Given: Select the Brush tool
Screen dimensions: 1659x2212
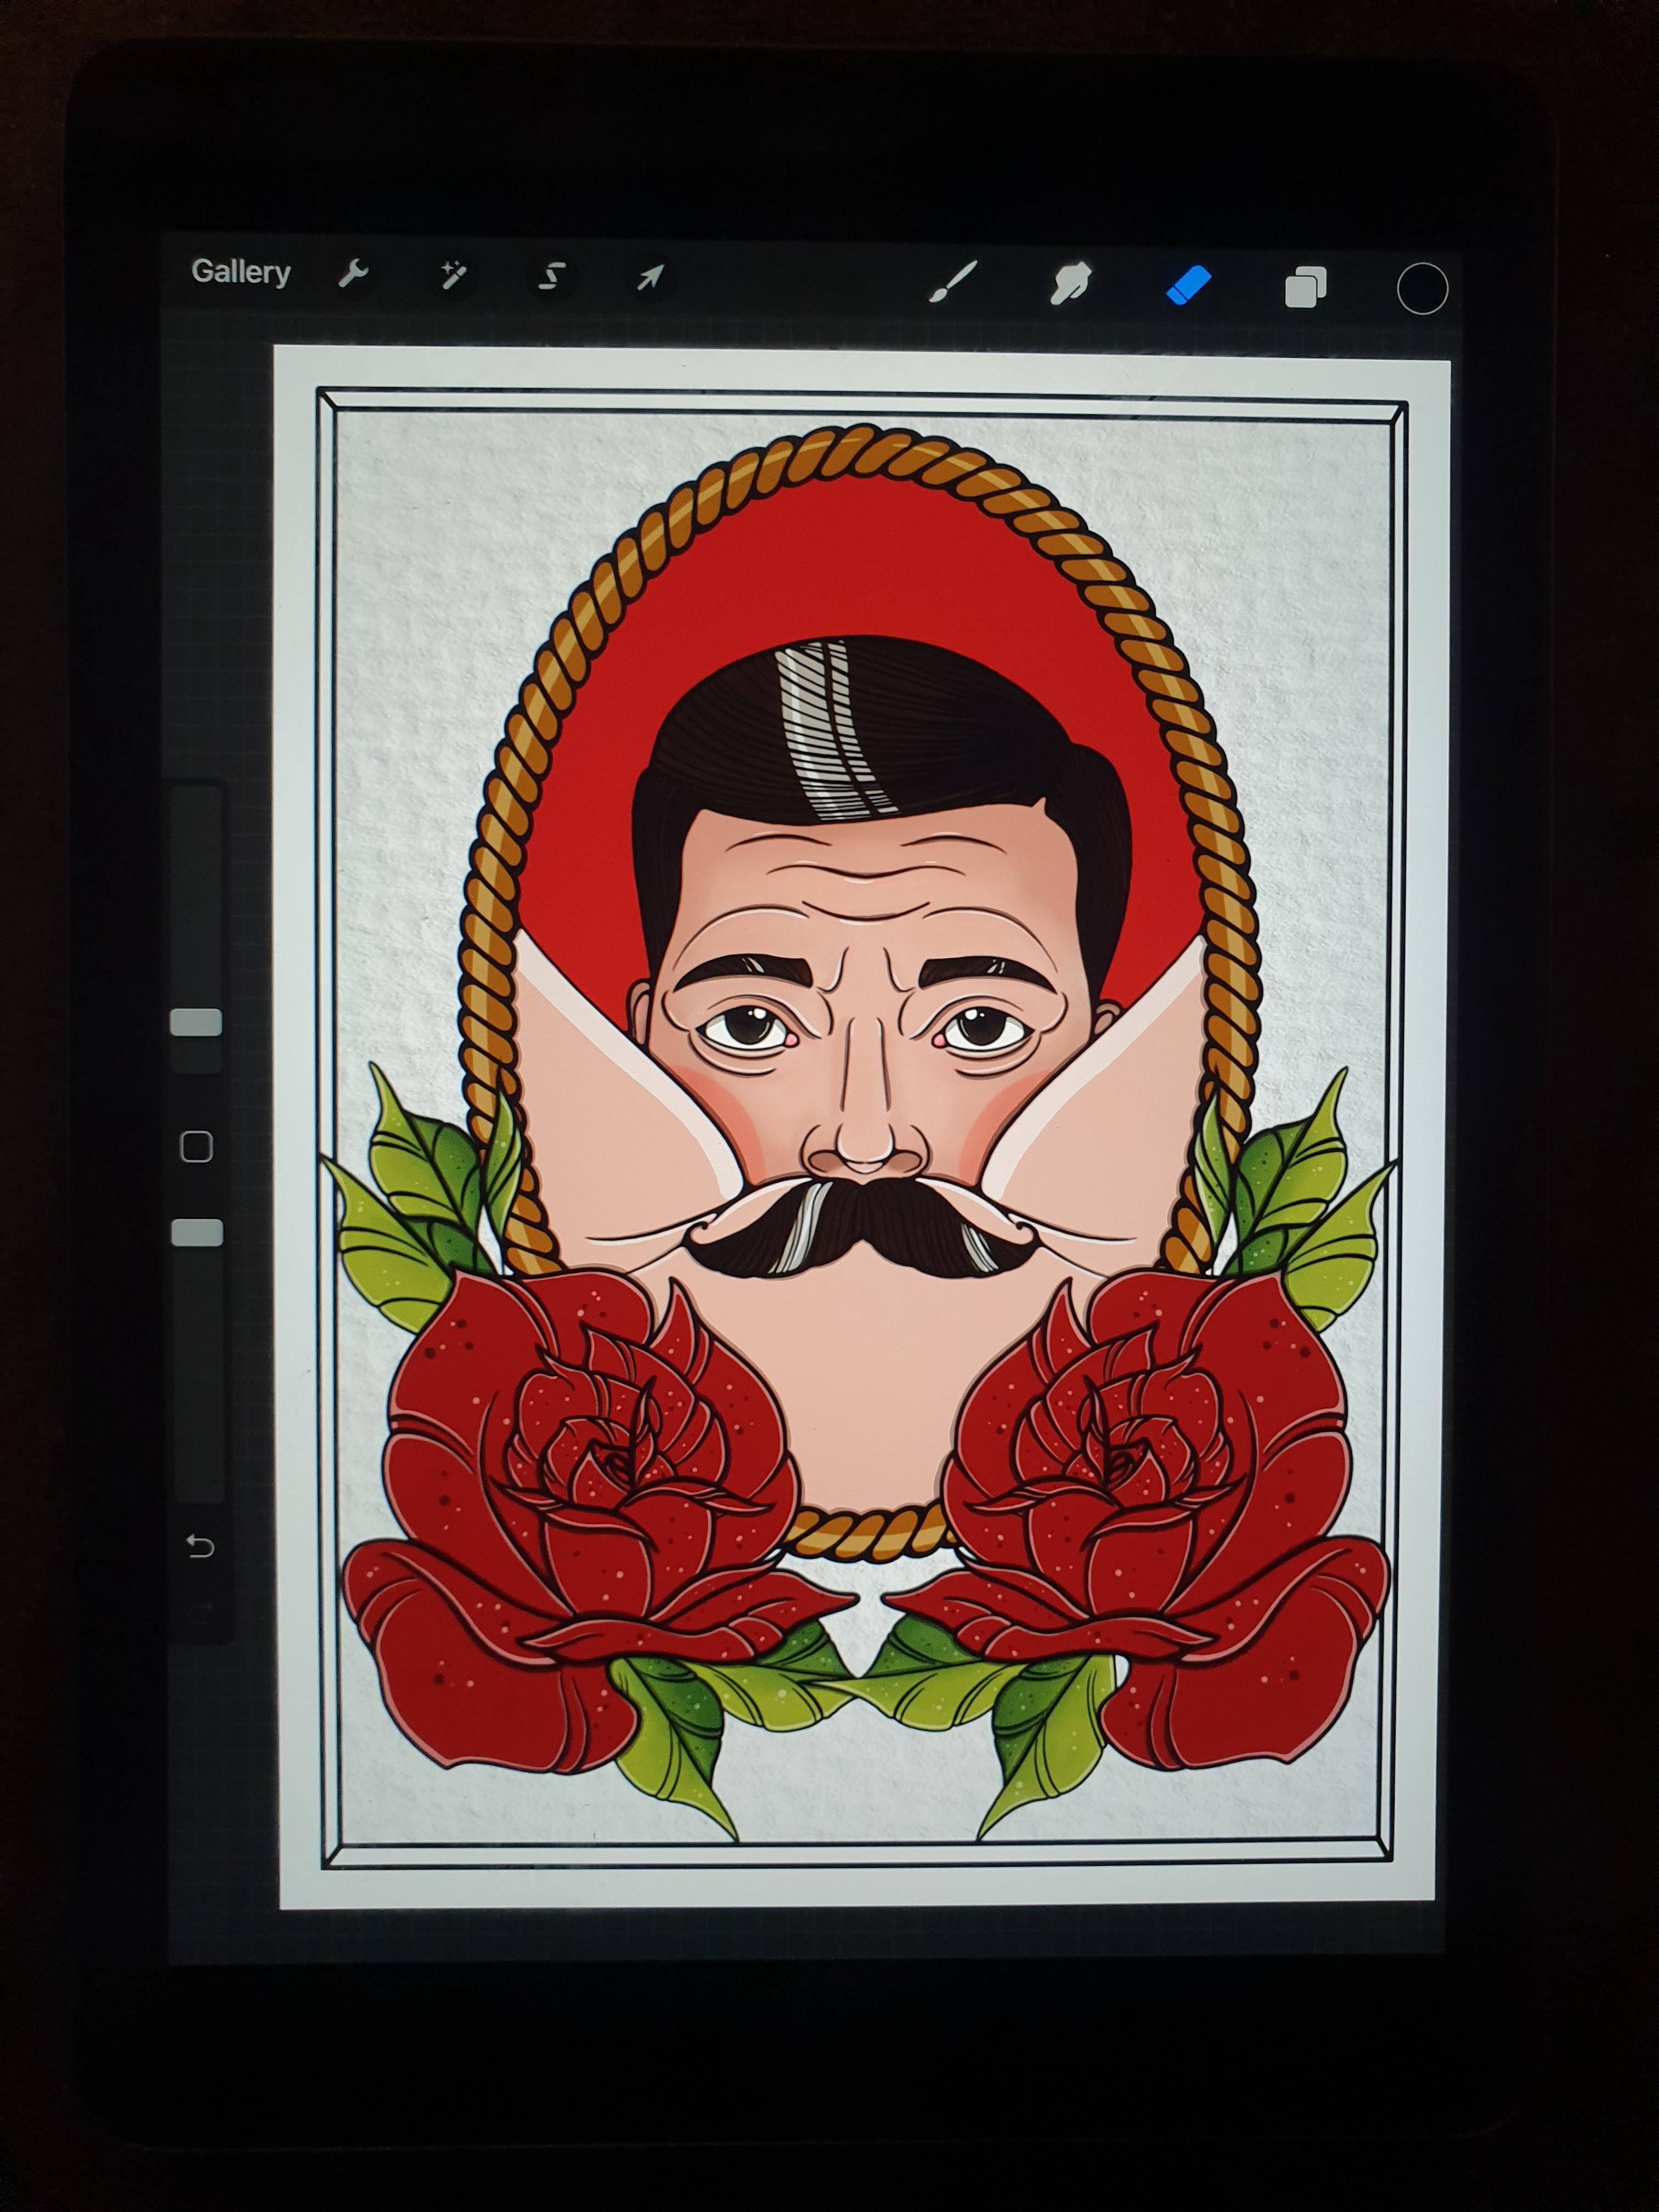Looking at the screenshot, I should (x=953, y=282).
